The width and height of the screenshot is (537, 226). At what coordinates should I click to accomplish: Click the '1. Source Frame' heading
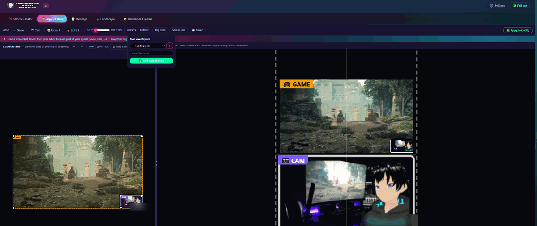click(11, 46)
